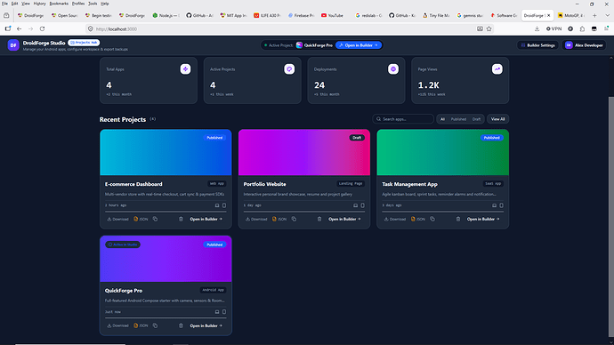Click the Search apps input field
Image resolution: width=614 pixels, height=345 pixels.
click(x=403, y=119)
